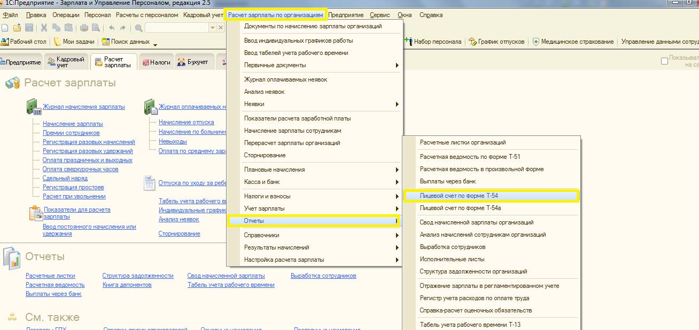Switch to the Налоги tab

pos(156,62)
